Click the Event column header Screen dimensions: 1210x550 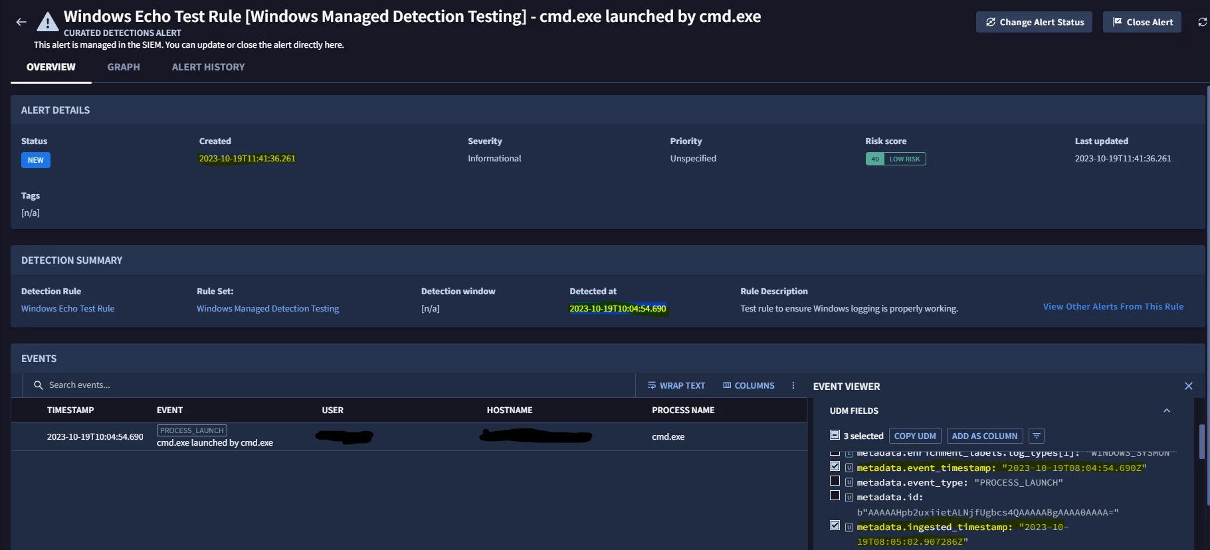tap(169, 410)
